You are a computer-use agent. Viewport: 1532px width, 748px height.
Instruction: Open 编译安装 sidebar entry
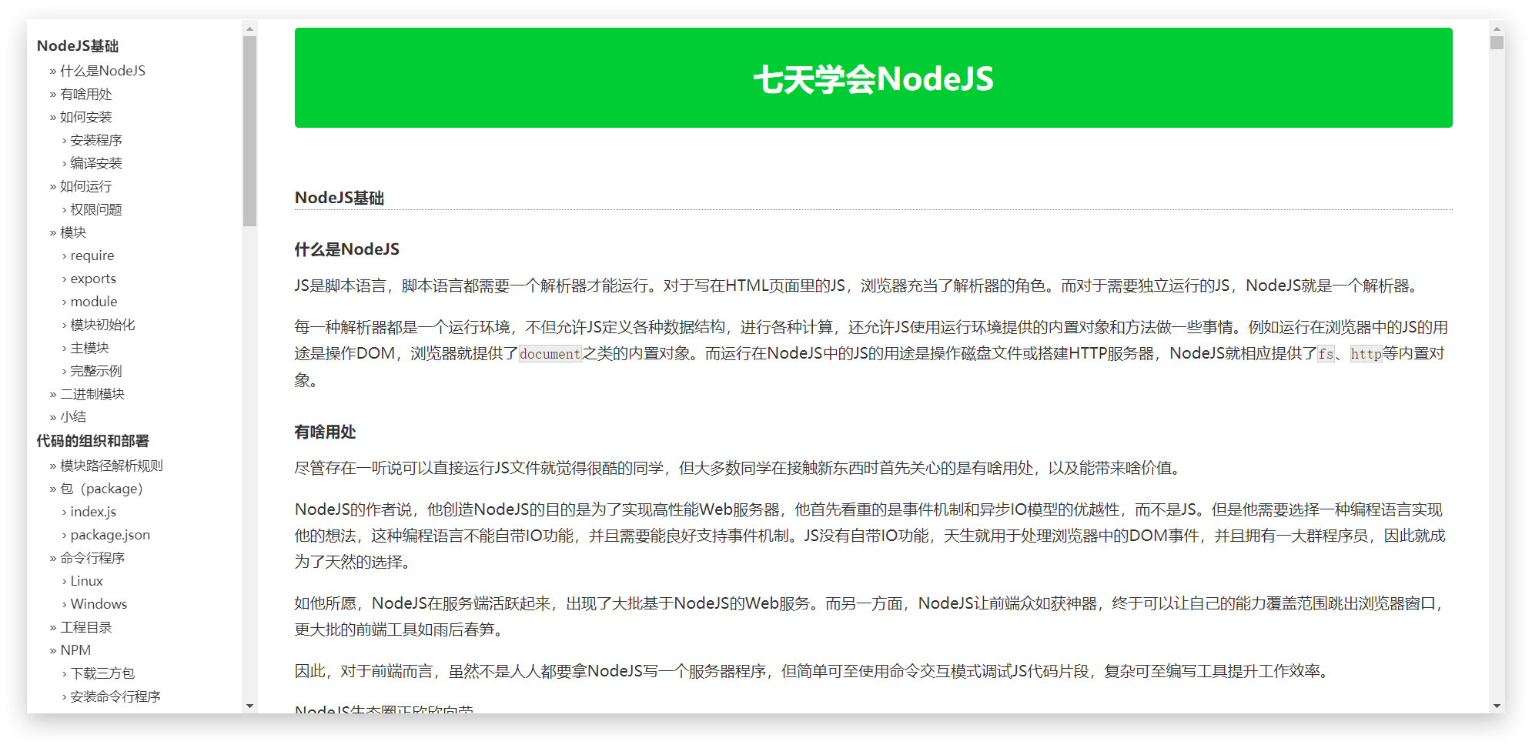point(96,163)
